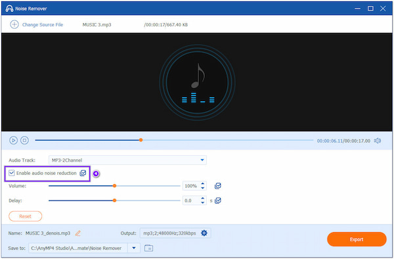Edit output name with pencil icon

[x=78, y=233]
